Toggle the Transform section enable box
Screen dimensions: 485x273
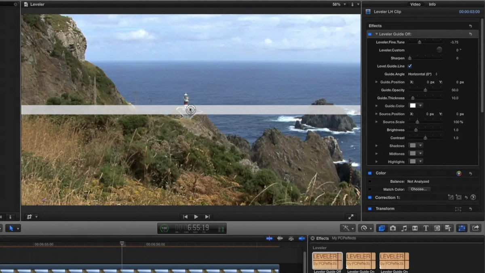(x=370, y=209)
